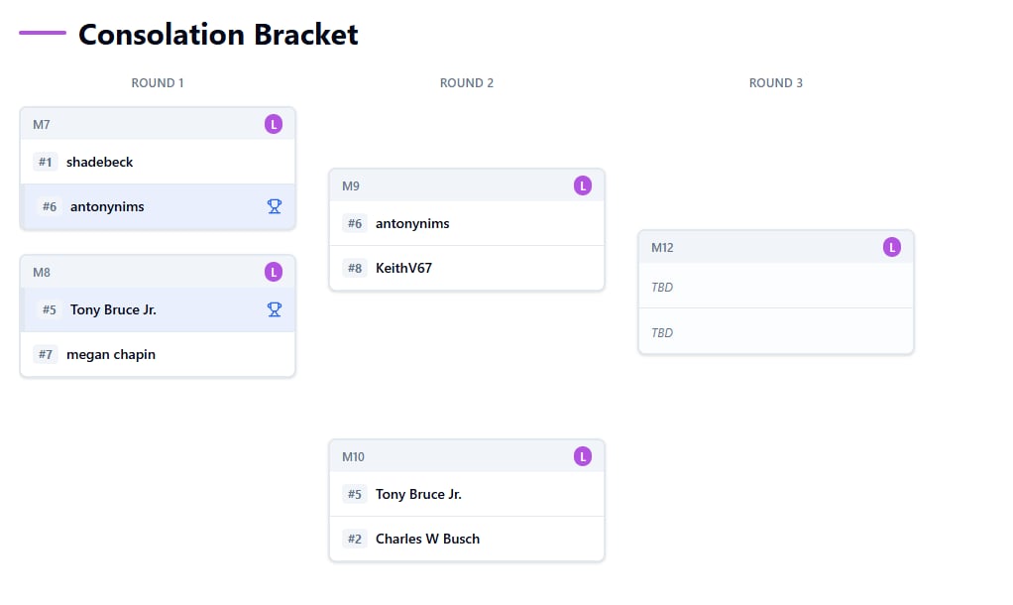
Task: Click the winner trophy icon beside Tony Bruce Jr. in M8
Action: click(275, 309)
